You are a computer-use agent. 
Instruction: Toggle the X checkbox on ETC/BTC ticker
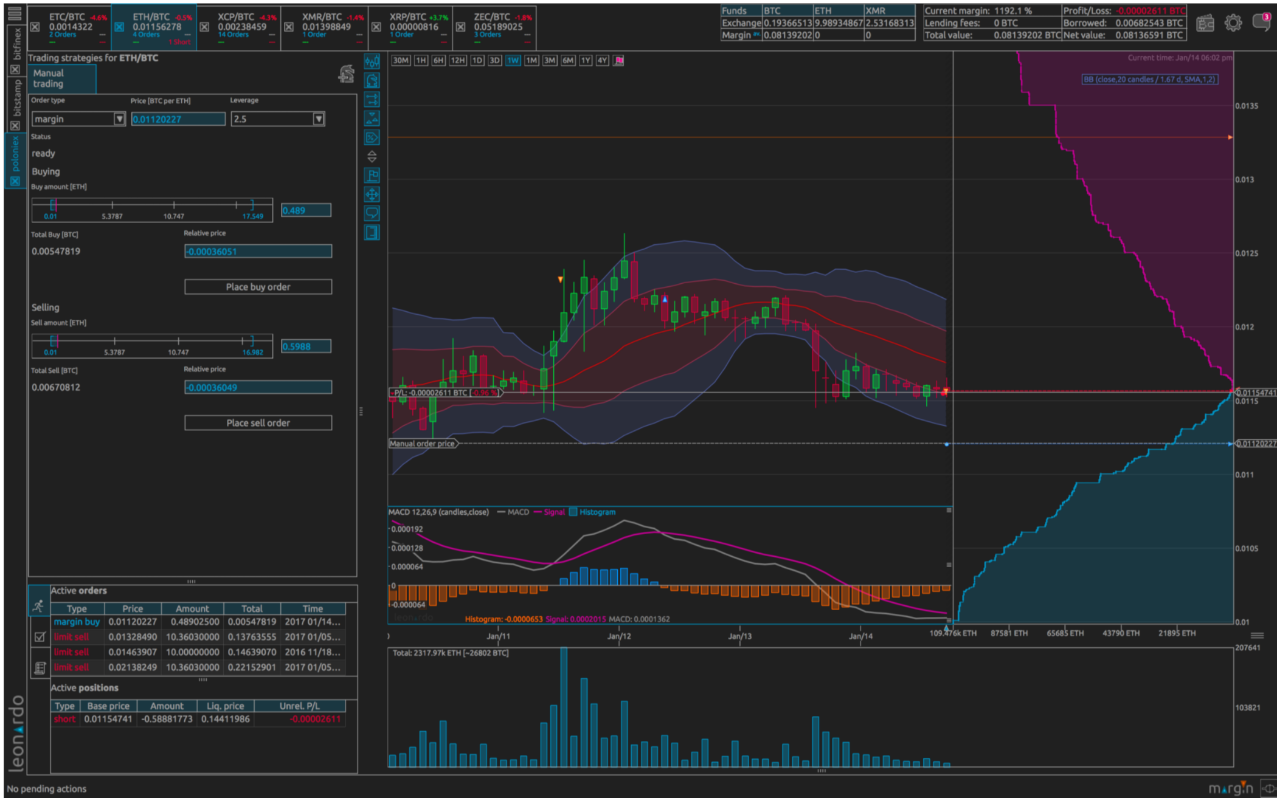pyautogui.click(x=35, y=27)
